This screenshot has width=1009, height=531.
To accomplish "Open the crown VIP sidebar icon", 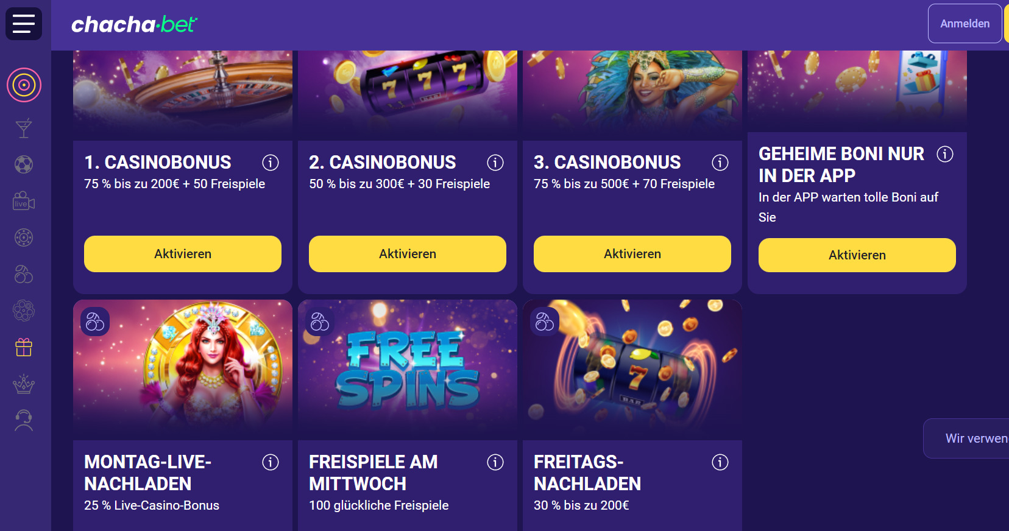I will 24,384.
